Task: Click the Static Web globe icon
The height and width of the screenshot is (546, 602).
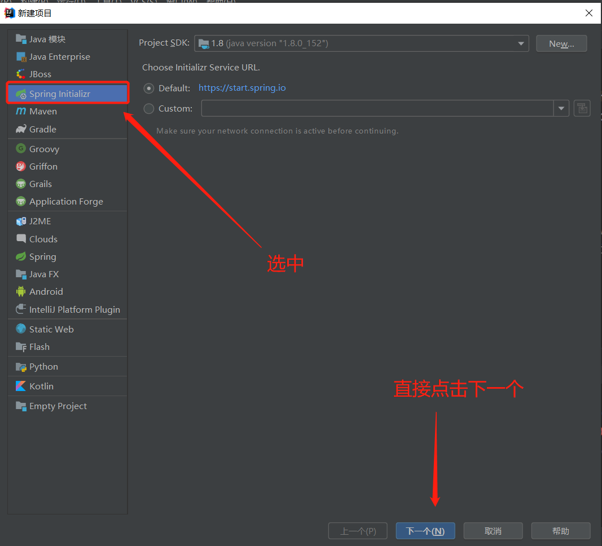Action: tap(21, 329)
